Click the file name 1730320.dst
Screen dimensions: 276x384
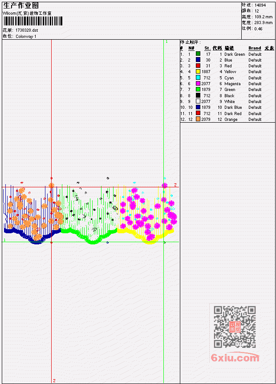coord(27,30)
